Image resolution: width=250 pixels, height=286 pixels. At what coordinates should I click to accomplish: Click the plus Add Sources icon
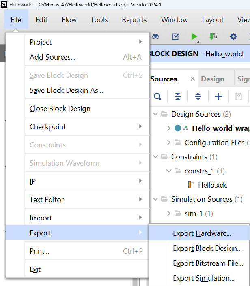click(x=218, y=96)
